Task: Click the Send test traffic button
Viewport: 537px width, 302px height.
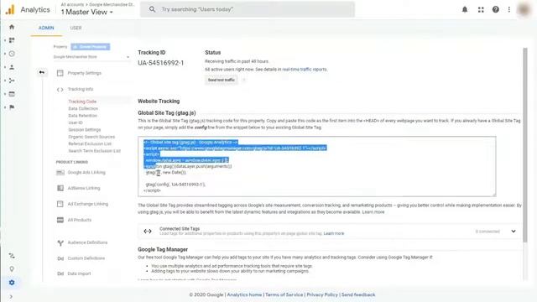Action: [x=222, y=80]
